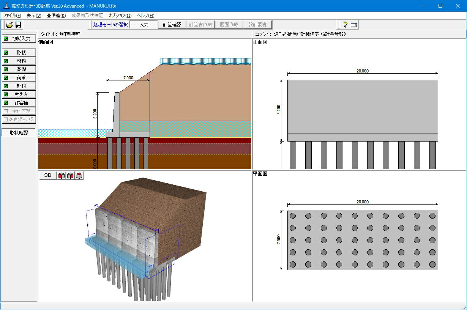Open the 基準値(K) menu
This screenshot has width=467, height=310.
click(56, 16)
